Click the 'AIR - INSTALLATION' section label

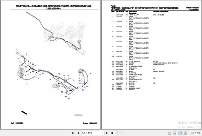click(x=118, y=10)
